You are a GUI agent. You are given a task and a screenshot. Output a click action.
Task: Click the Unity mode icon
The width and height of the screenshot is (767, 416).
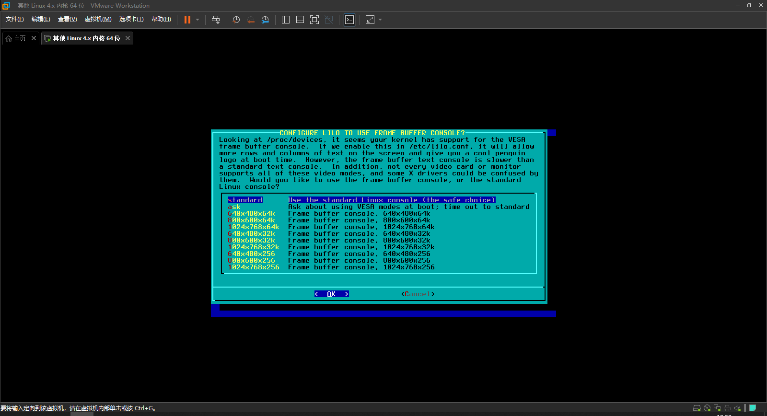(329, 20)
